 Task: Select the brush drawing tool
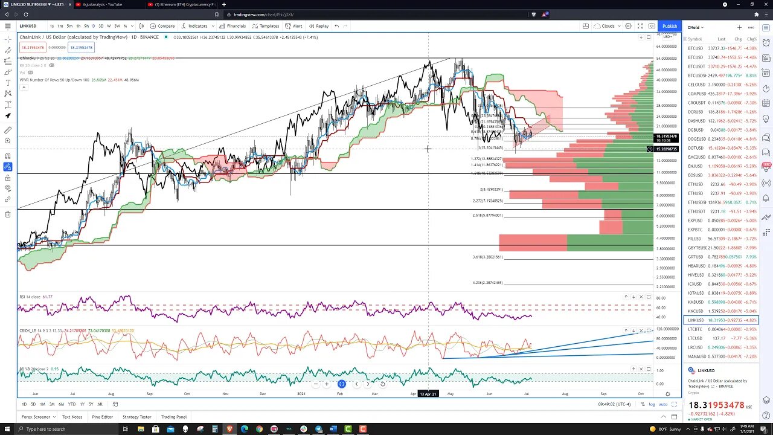click(x=8, y=72)
